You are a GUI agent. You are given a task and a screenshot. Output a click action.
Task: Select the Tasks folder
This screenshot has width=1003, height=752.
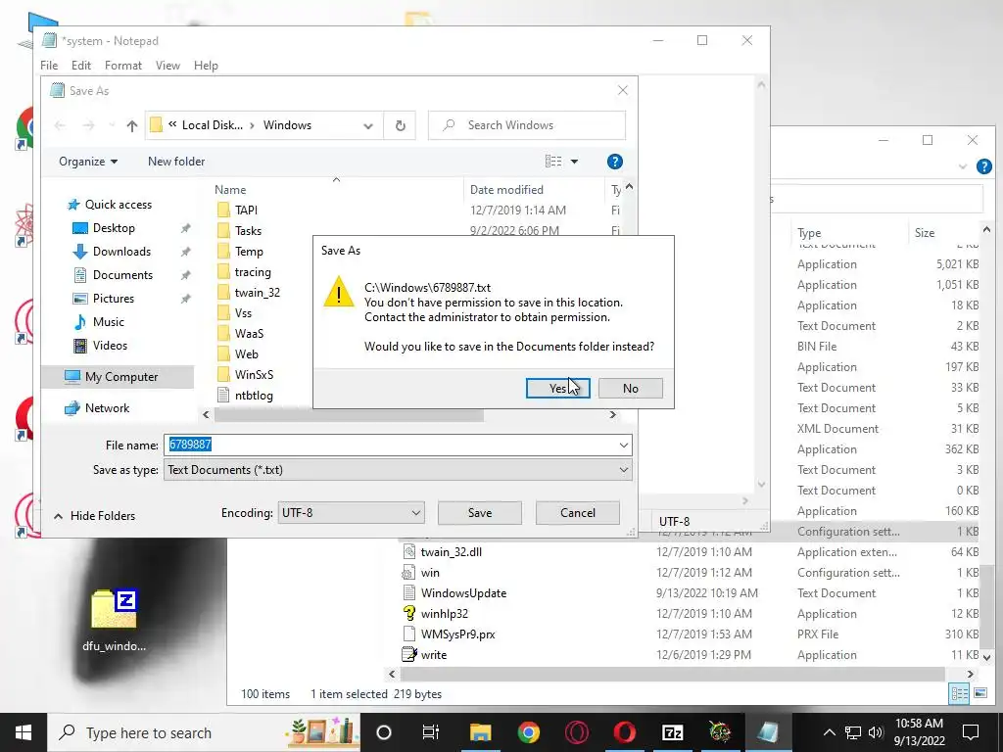coord(248,231)
